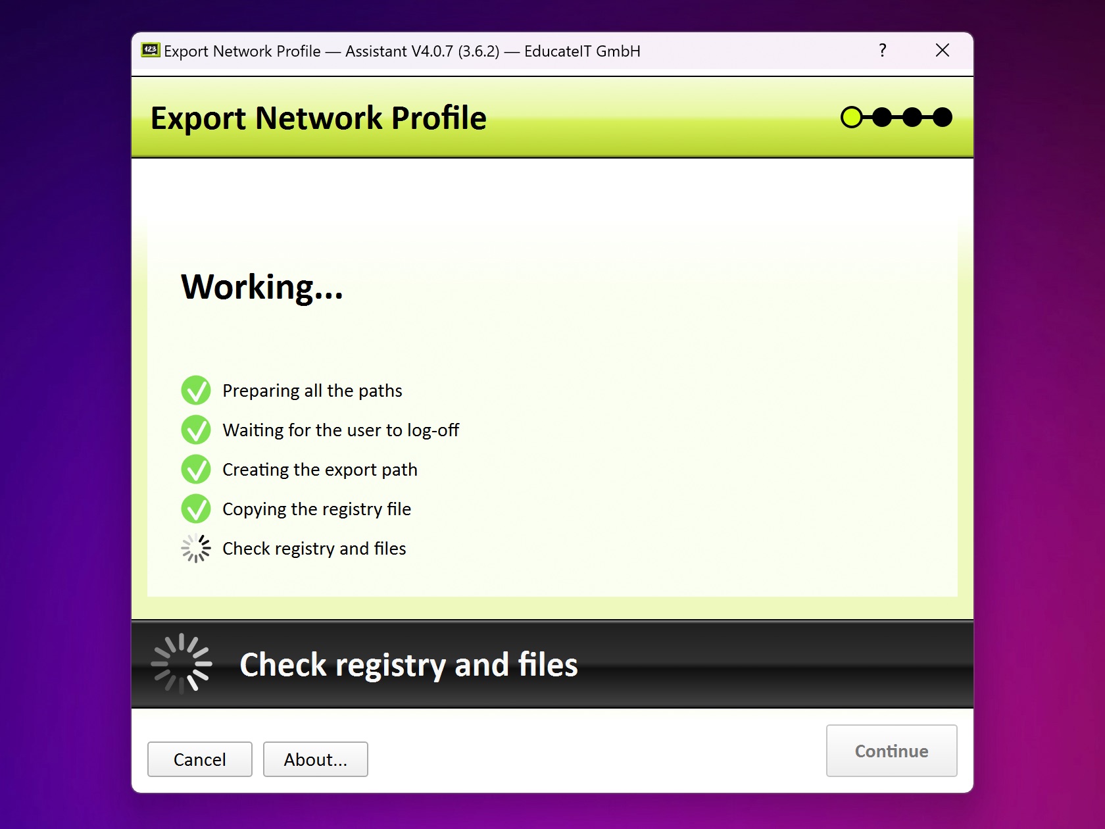The height and width of the screenshot is (829, 1105).
Task: Select the first hollow progress circle
Action: [x=852, y=117]
